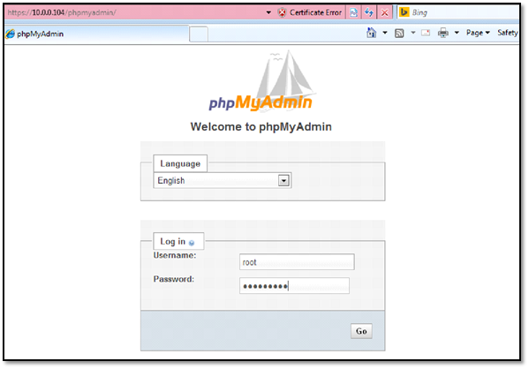The height and width of the screenshot is (369, 529).
Task: Open the Safety menu
Action: tap(508, 33)
